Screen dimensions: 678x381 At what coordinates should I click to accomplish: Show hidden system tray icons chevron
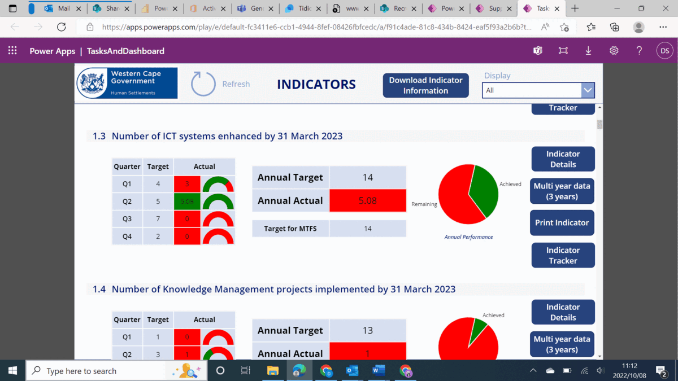(x=533, y=371)
